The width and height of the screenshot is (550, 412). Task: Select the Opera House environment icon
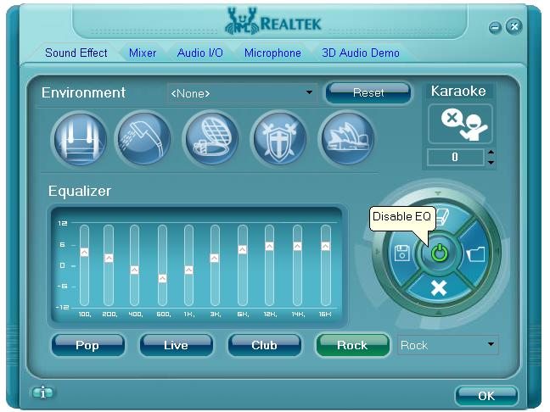tap(347, 139)
